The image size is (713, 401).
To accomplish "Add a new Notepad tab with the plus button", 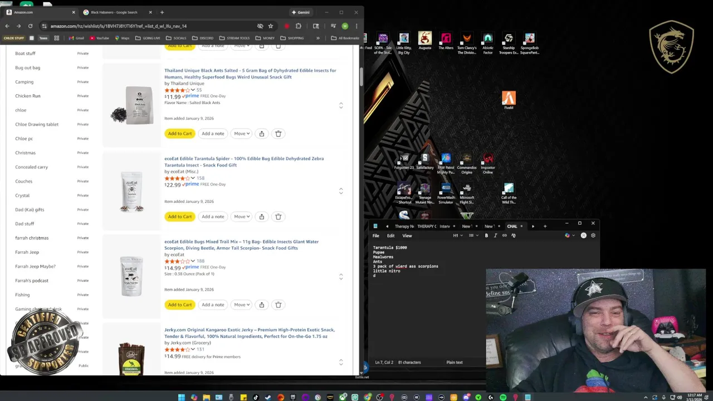I will [x=545, y=227].
